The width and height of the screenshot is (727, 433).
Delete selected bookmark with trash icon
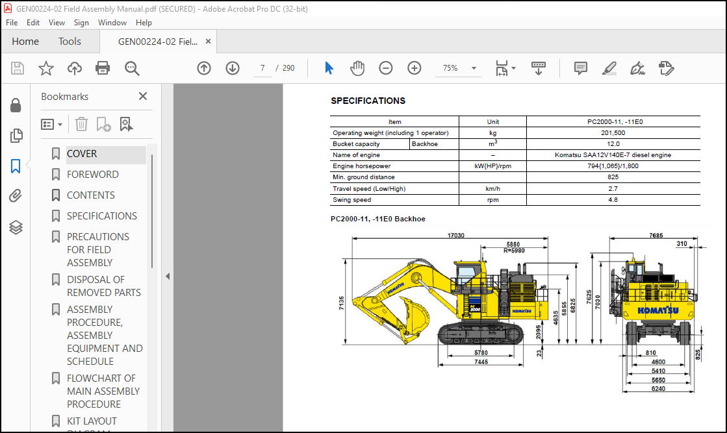(81, 124)
